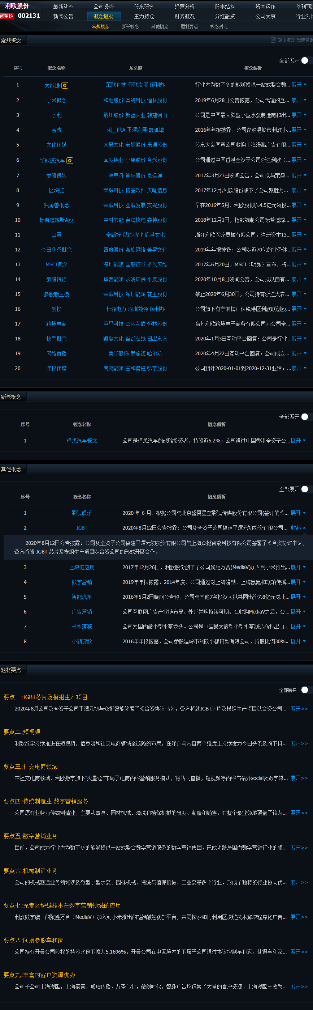Open the 水利 concept link
Screen dimensions: 313x1010
[x=56, y=115]
